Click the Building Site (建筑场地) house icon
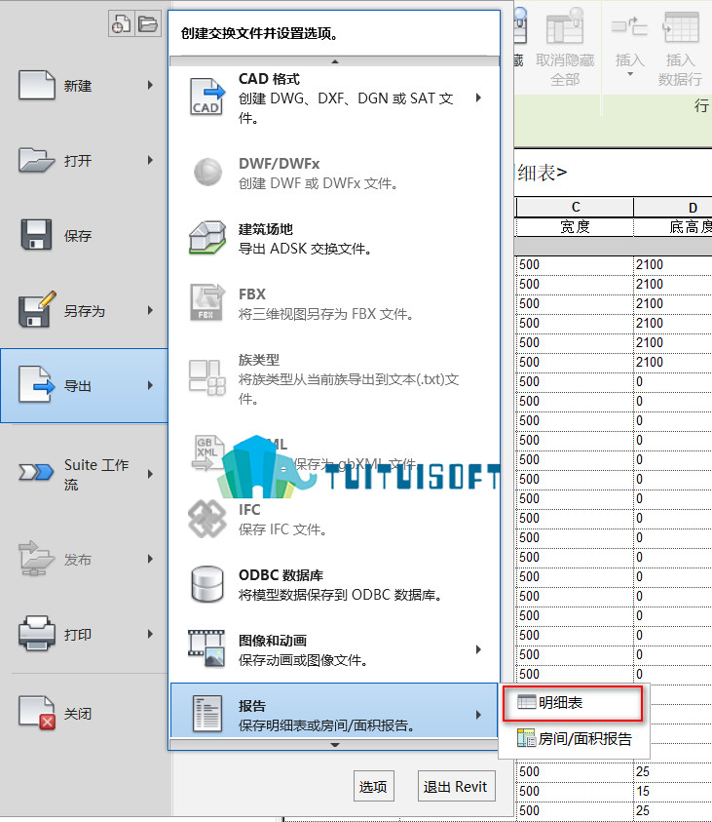Screen dimensions: 712x822 point(207,238)
